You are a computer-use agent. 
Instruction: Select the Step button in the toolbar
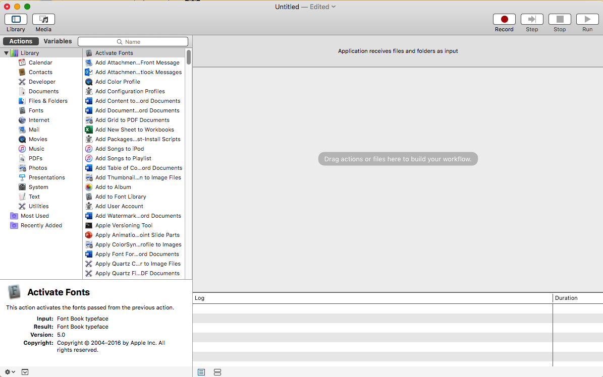coord(532,19)
